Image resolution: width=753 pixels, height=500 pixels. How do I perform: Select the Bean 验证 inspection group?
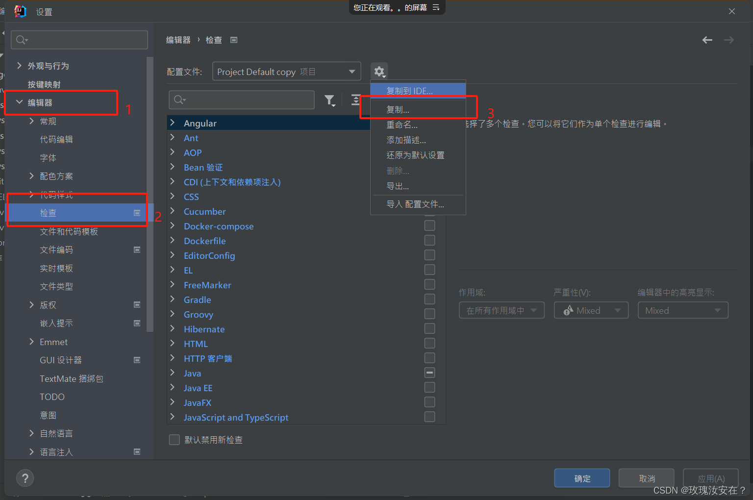(203, 167)
